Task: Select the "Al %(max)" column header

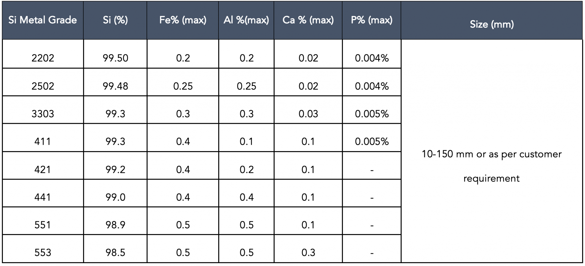Action: pyautogui.click(x=246, y=20)
